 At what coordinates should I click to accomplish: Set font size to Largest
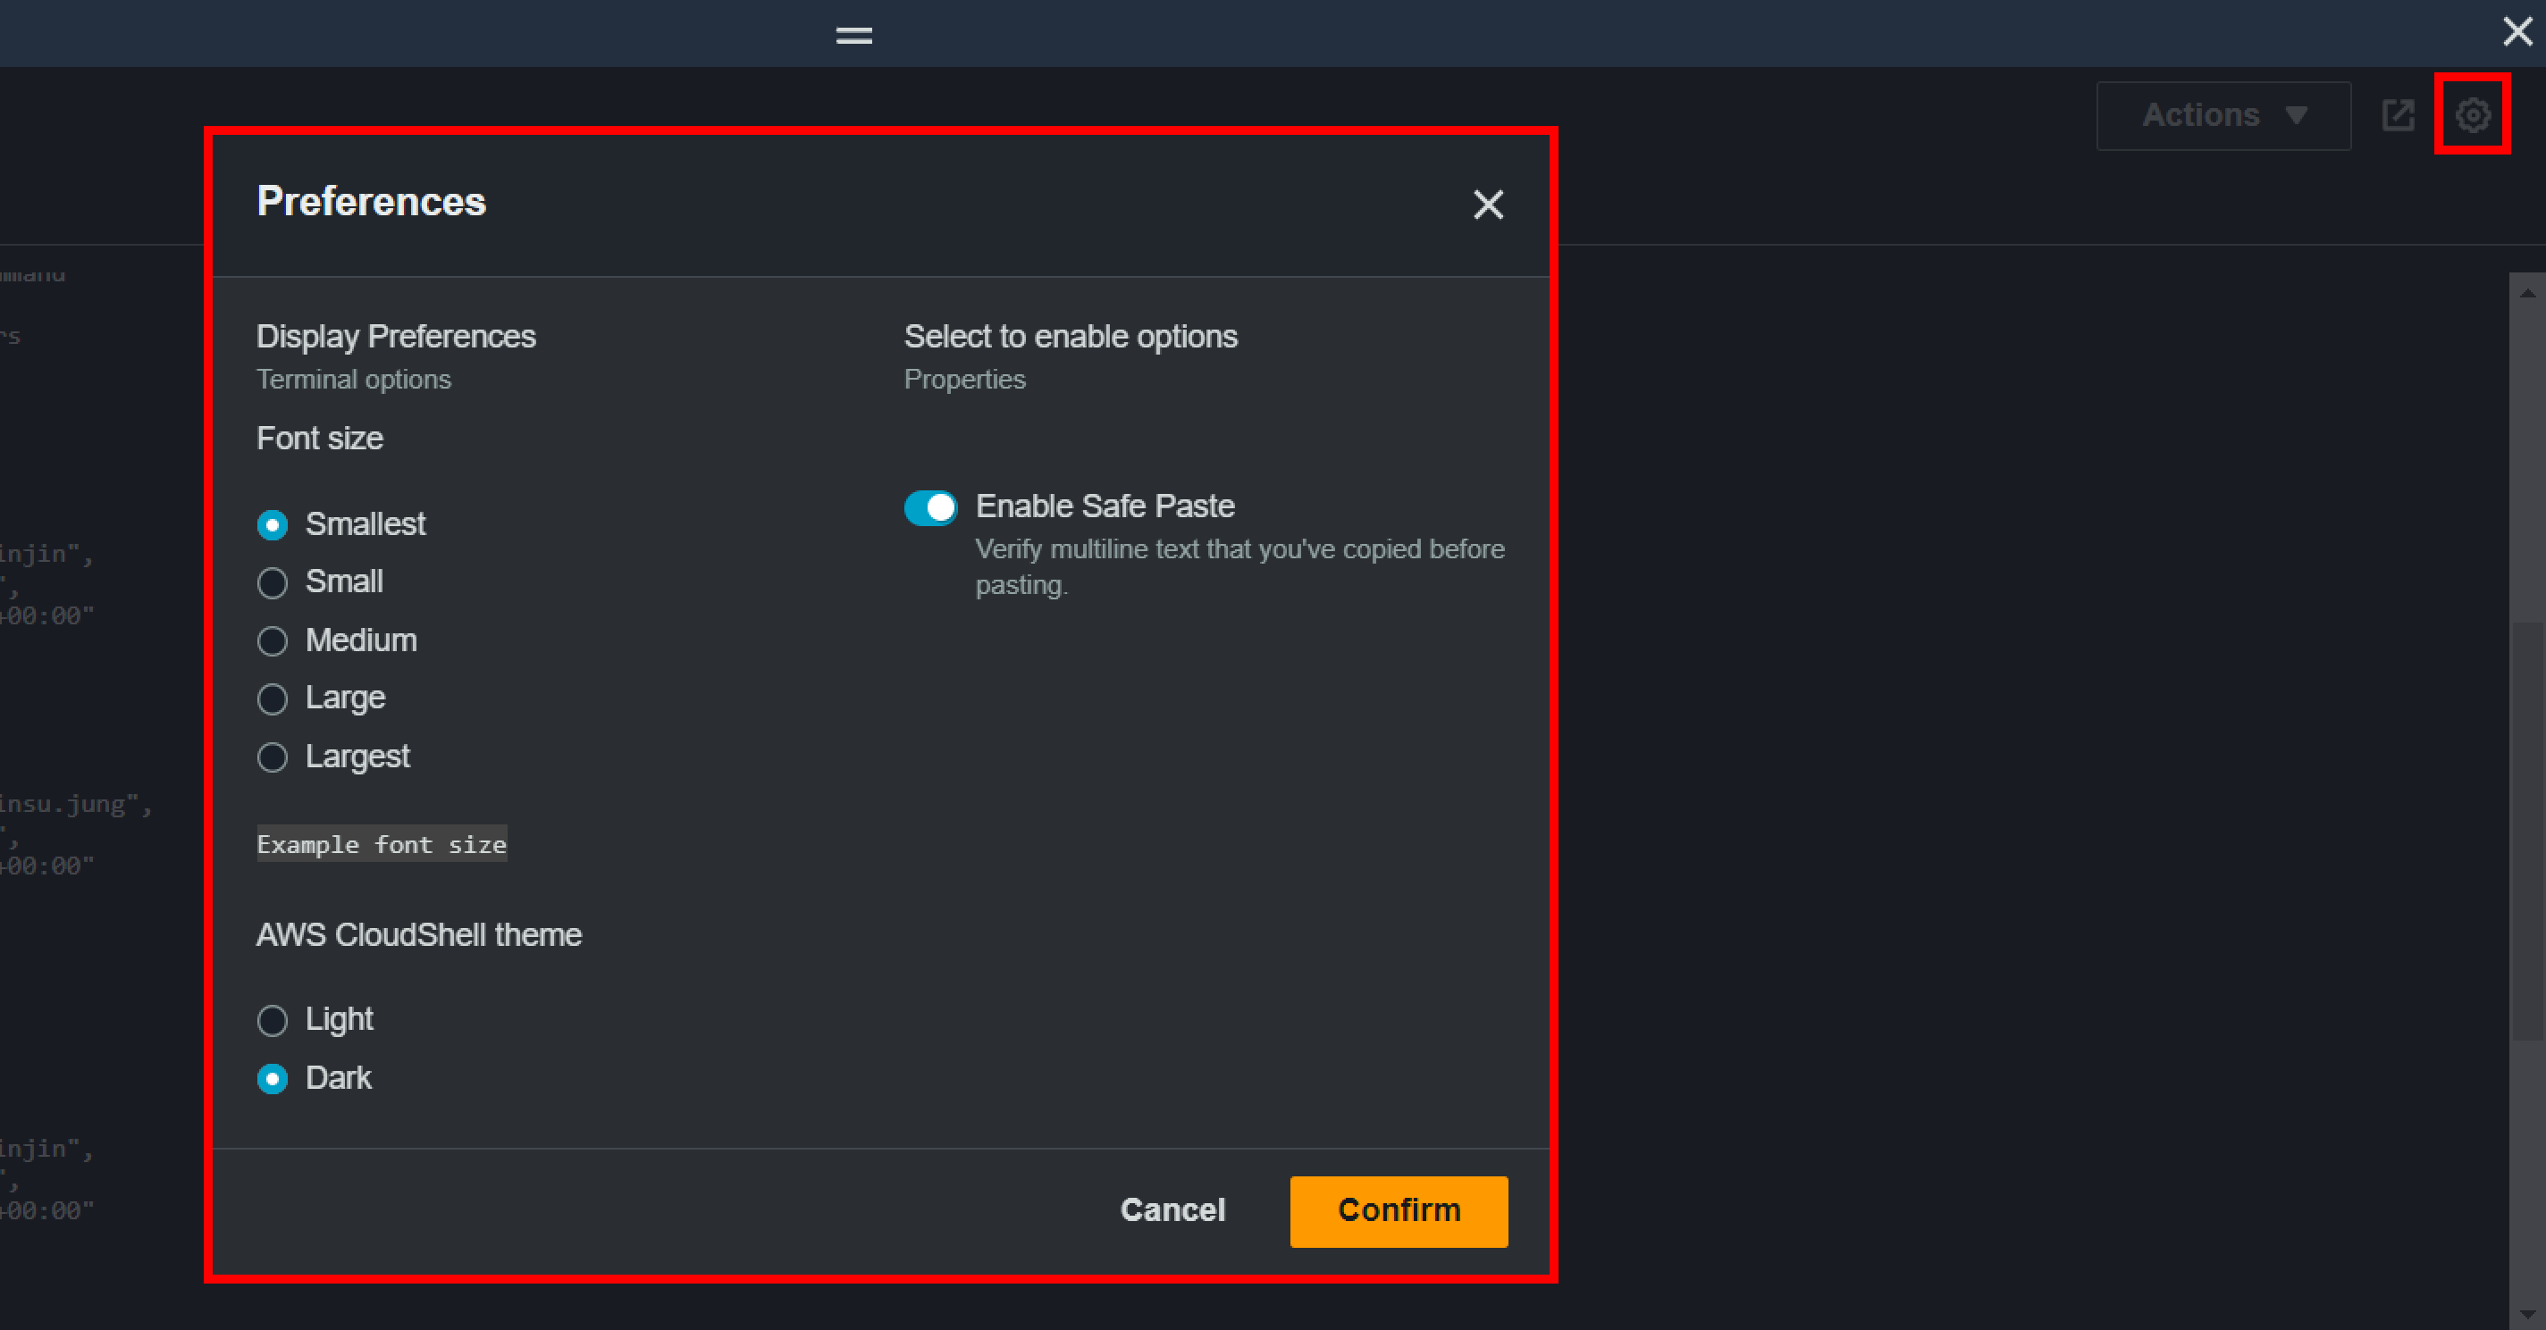(273, 757)
